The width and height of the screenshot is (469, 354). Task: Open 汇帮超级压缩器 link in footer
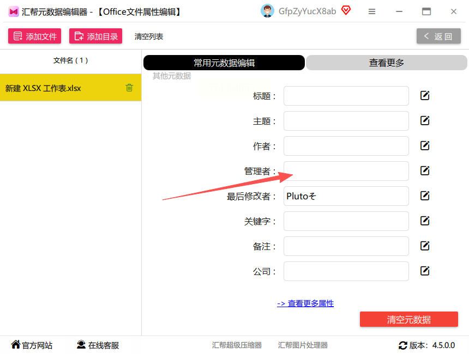point(237,345)
